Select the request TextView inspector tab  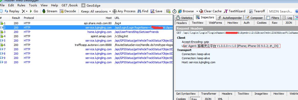point(198,23)
